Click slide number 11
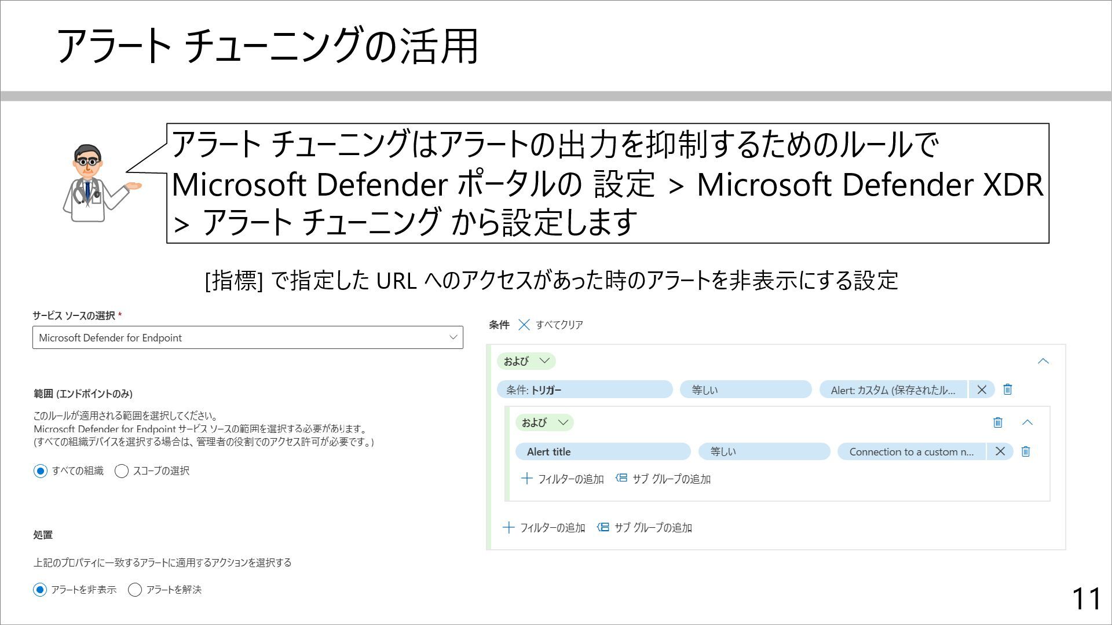The height and width of the screenshot is (625, 1112). click(1087, 598)
